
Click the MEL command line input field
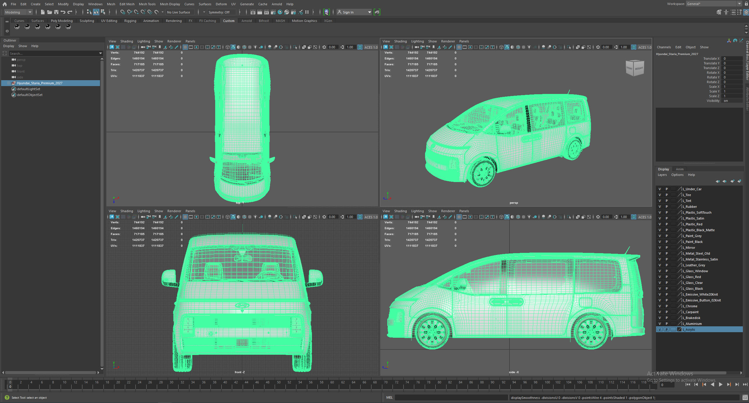[451, 397]
